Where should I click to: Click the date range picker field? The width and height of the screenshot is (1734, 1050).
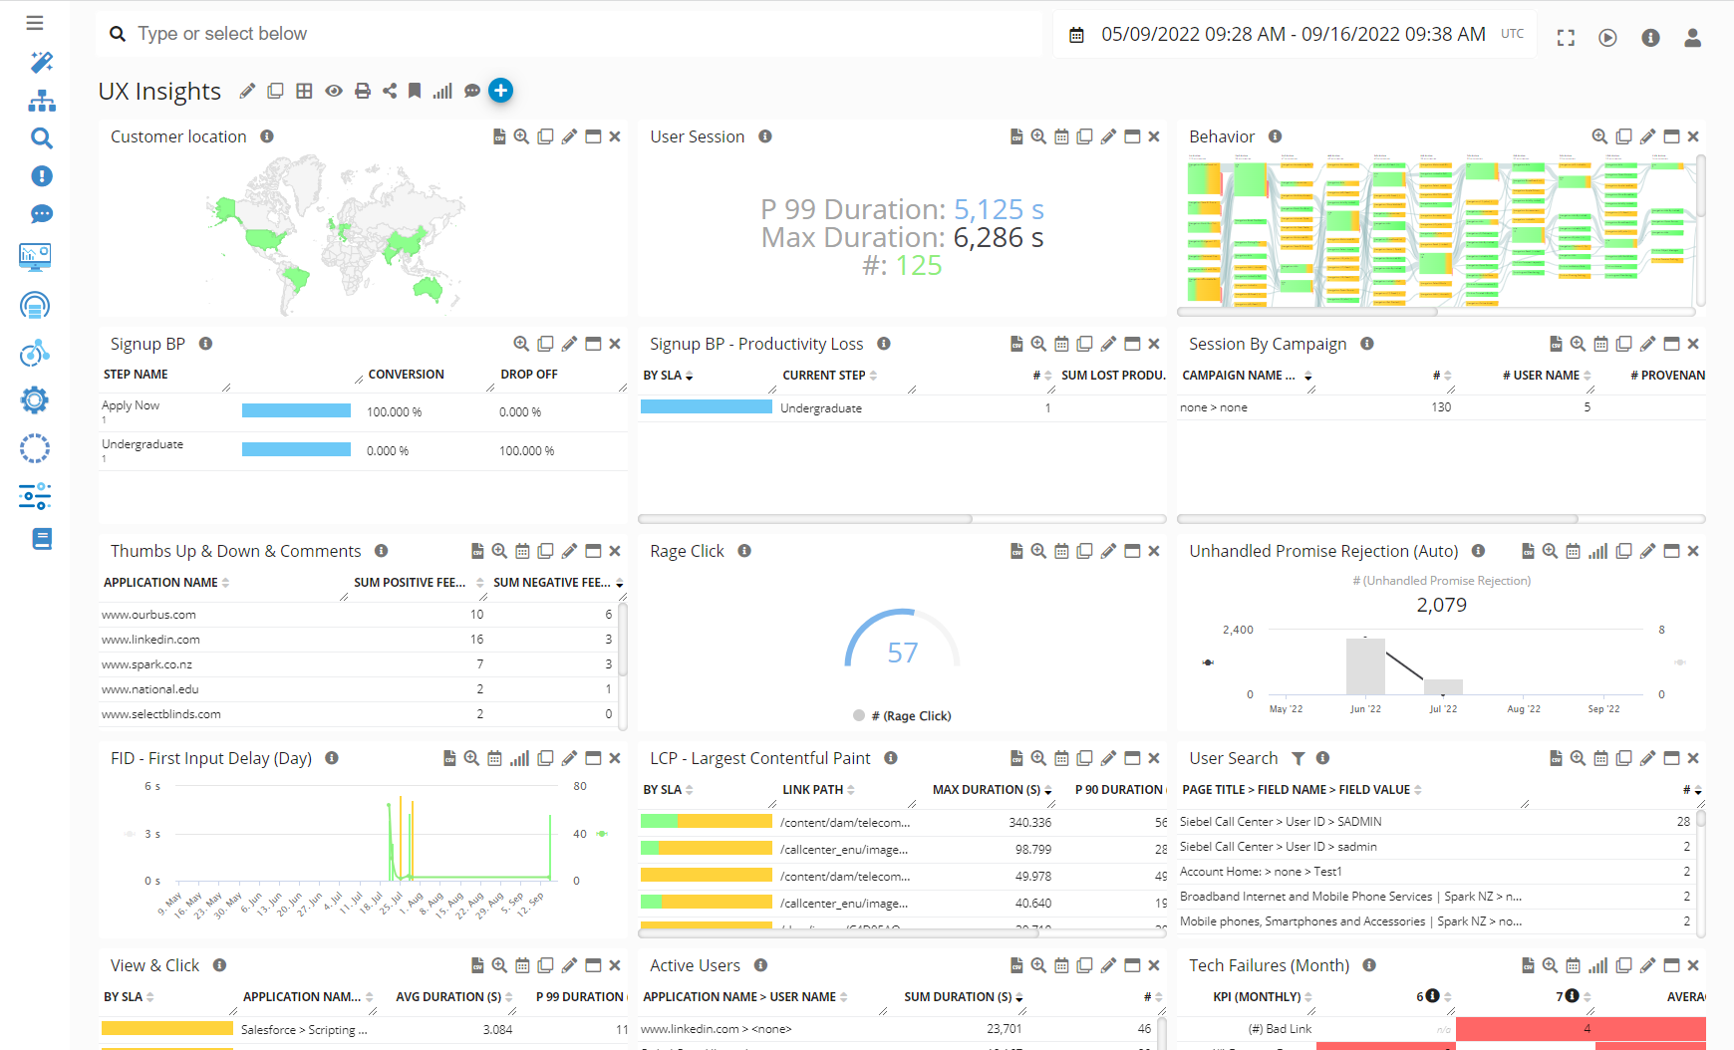pos(1293,35)
